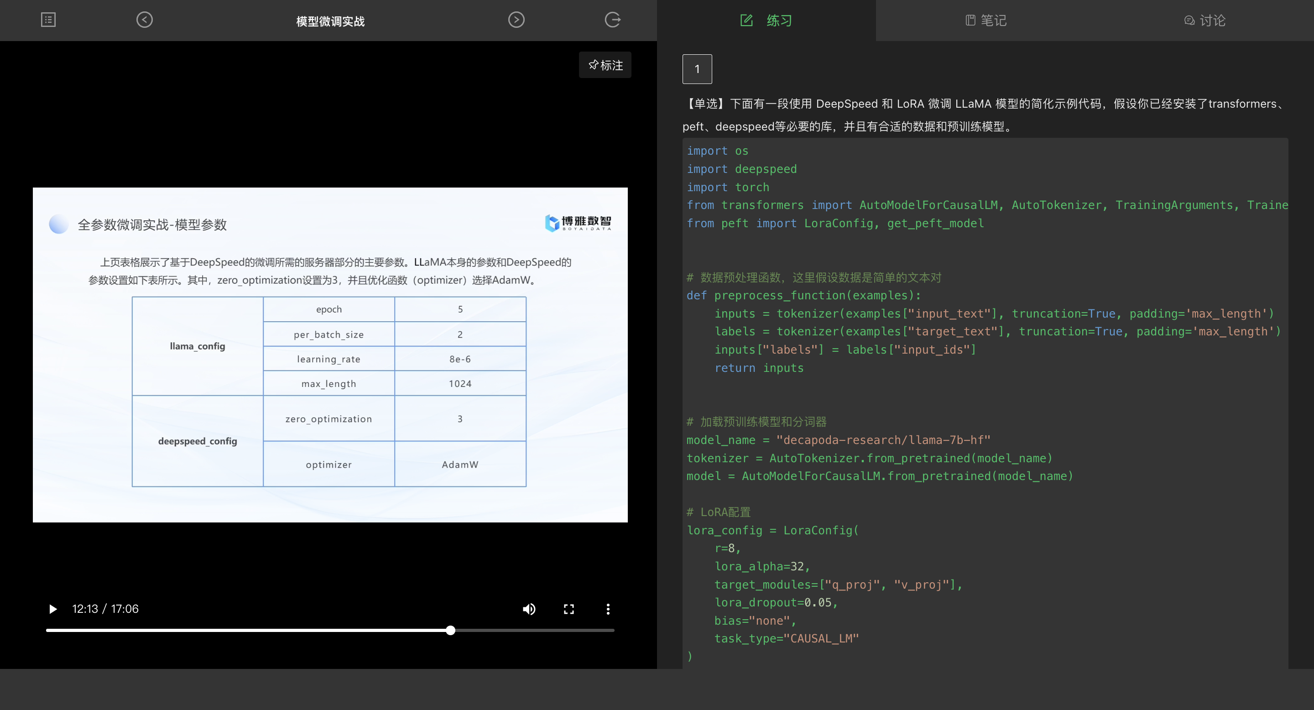Click the deepspeed_config table cell
Screen dimensions: 1314x710
(x=198, y=441)
